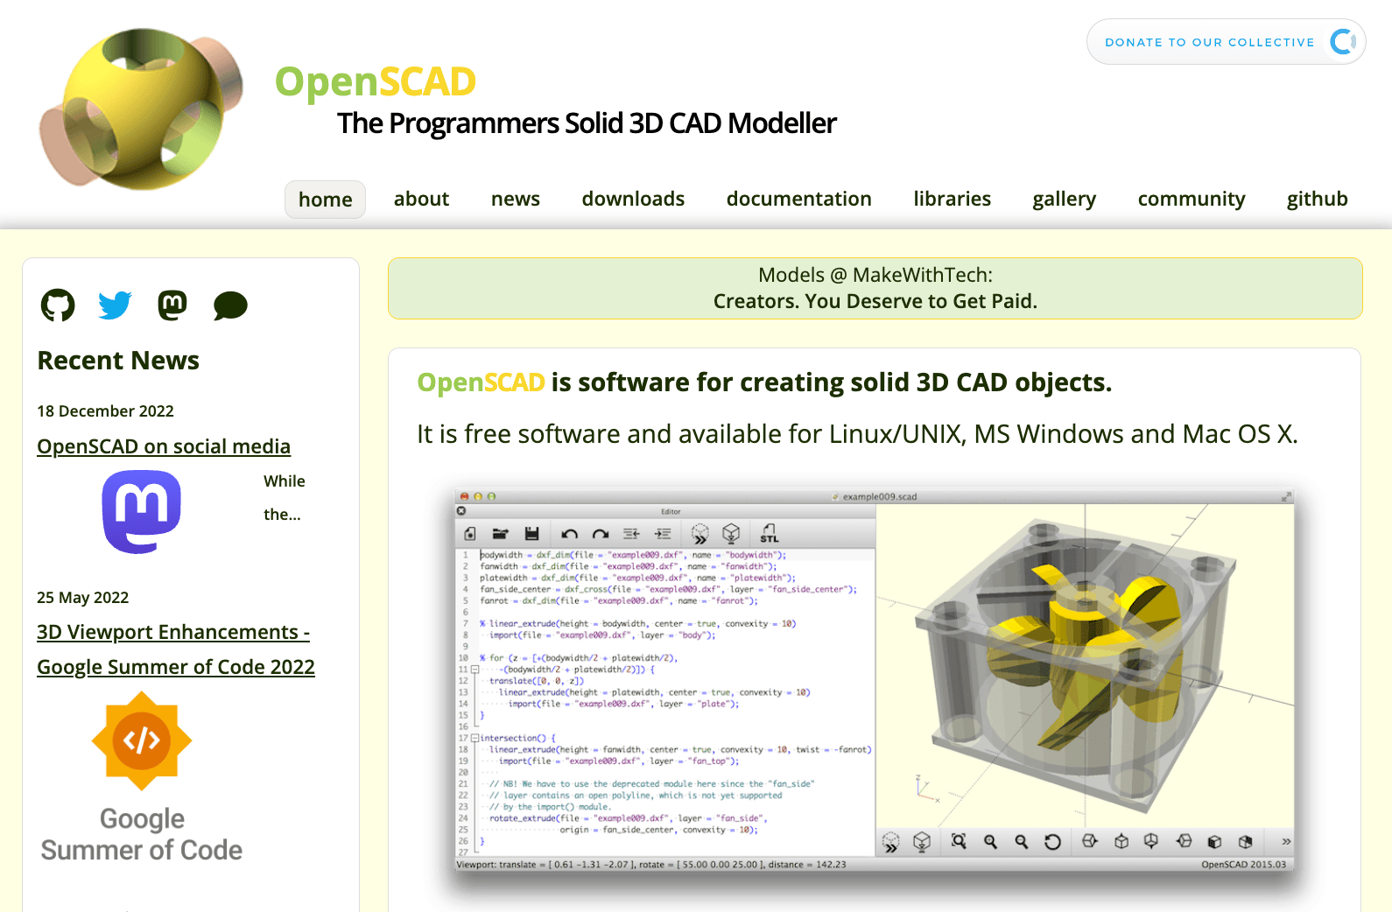
Task: Open the "OpenSCAD on social media" news link
Action: (164, 446)
